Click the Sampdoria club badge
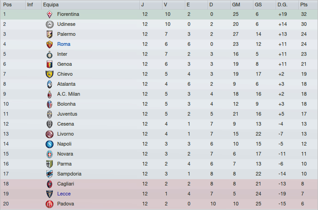Image resolution: width=318 pixels, height=210 pixels. [50, 174]
